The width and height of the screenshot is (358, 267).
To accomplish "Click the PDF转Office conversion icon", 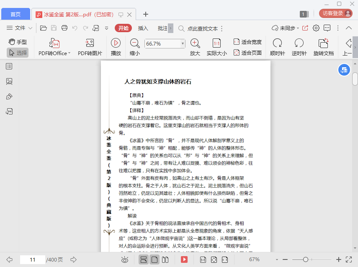I will click(54, 43).
